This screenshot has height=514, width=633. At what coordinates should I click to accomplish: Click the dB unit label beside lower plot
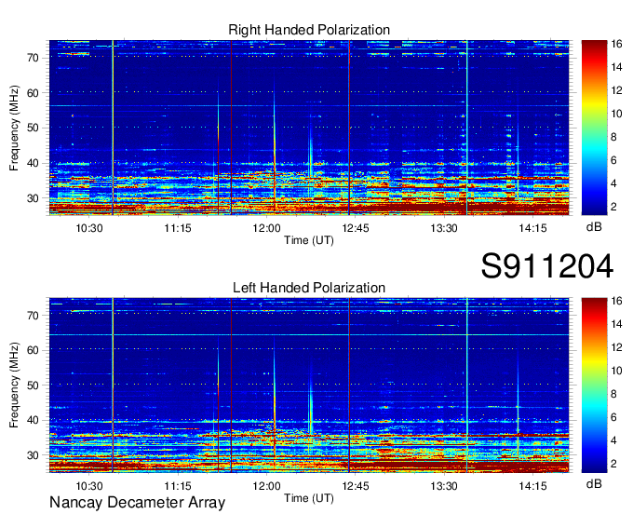click(x=594, y=483)
